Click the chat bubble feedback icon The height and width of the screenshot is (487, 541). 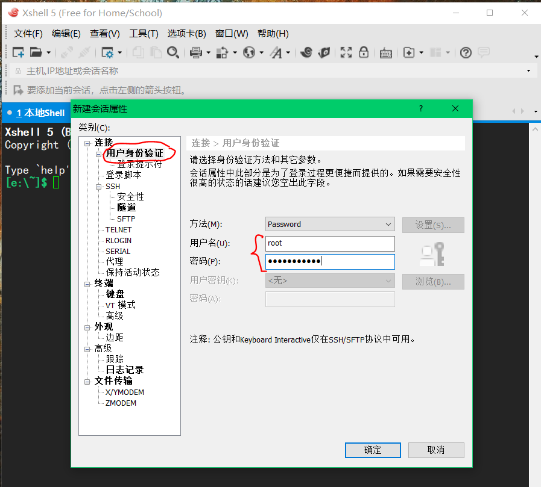tap(484, 52)
